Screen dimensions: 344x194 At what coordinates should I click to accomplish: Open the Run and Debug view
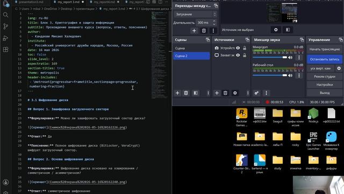click(6, 38)
